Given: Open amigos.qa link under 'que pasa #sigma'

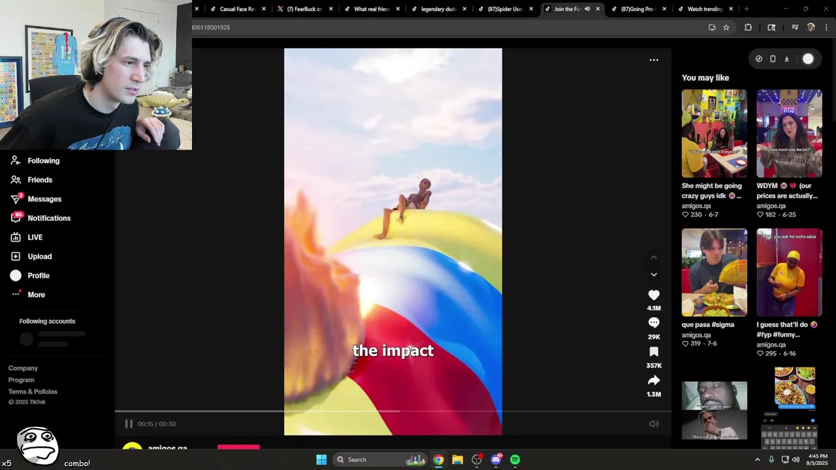Looking at the screenshot, I should tap(696, 335).
